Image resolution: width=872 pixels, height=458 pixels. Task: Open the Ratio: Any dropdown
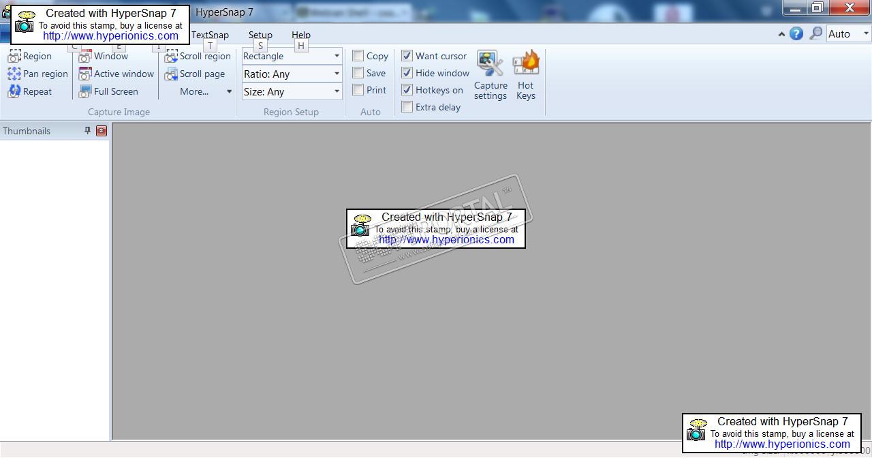pos(292,74)
